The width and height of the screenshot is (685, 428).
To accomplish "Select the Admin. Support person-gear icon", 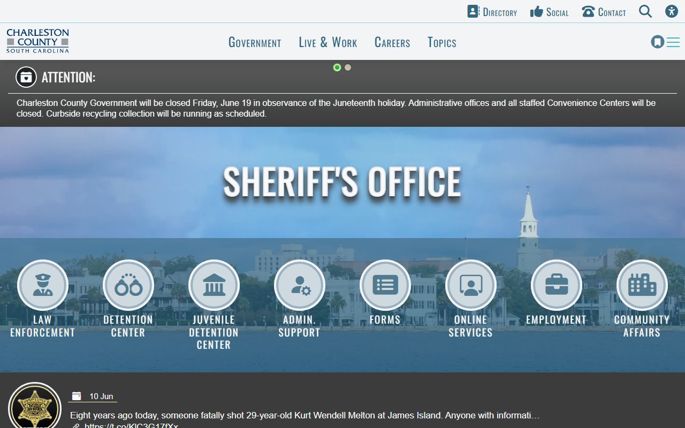I will coord(300,285).
